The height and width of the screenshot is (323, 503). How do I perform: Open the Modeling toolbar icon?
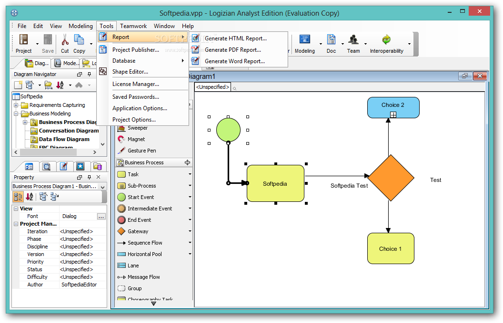[304, 39]
